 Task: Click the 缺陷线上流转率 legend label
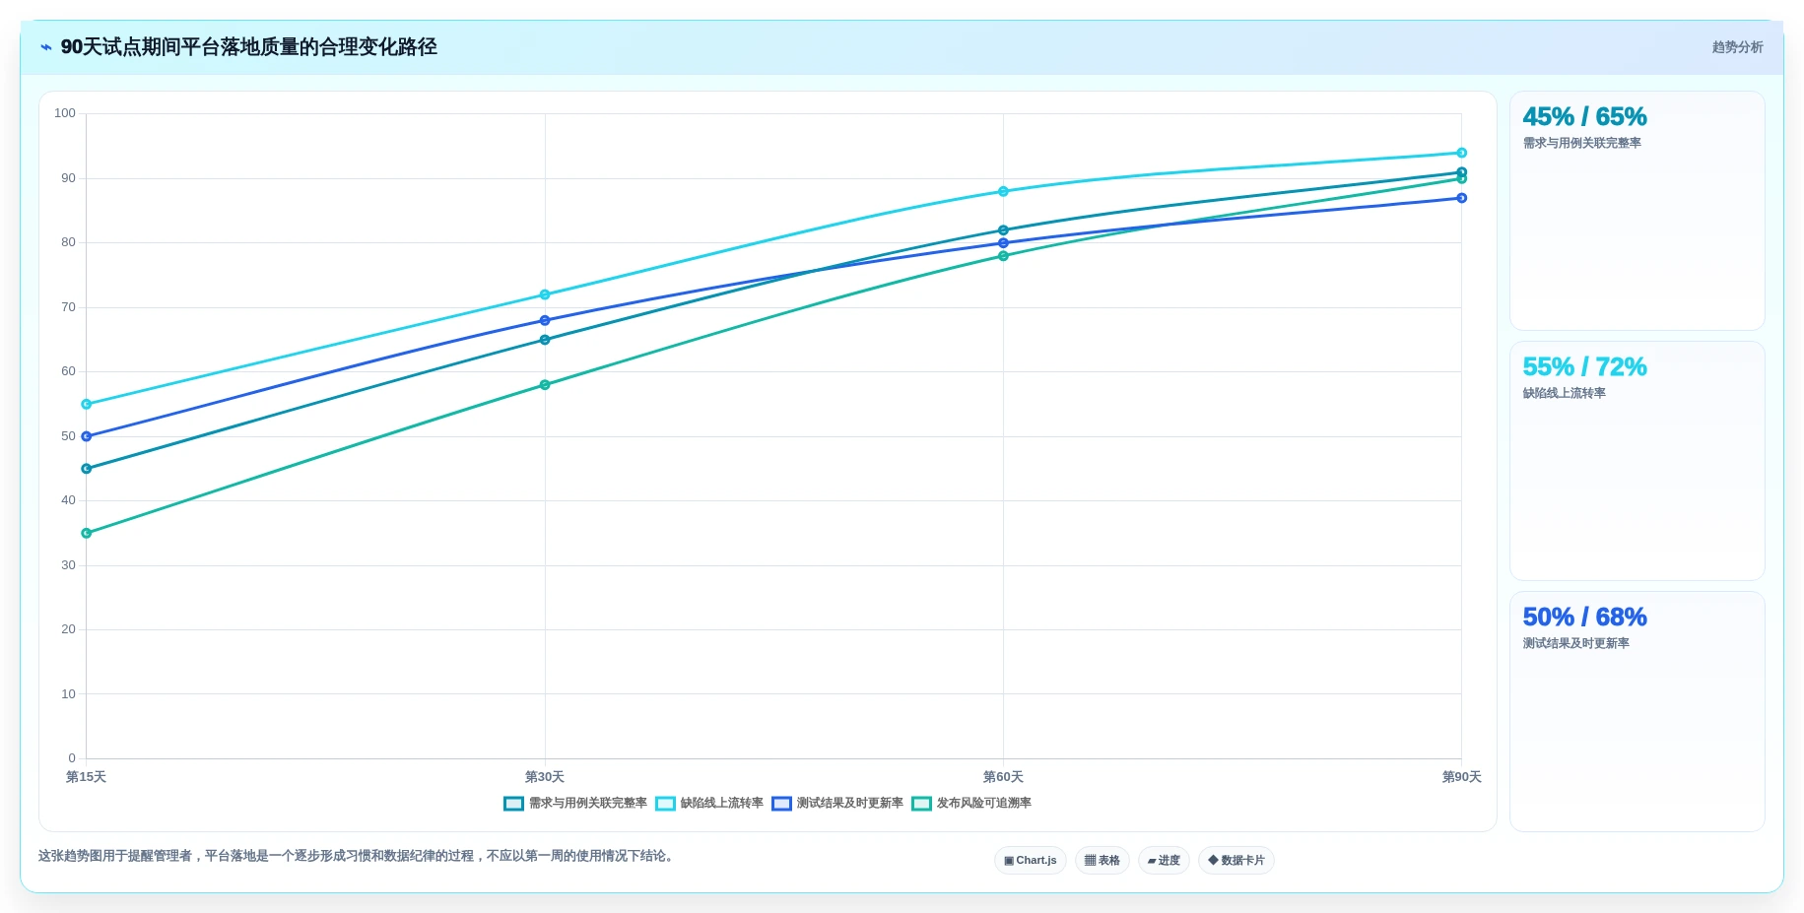(722, 804)
